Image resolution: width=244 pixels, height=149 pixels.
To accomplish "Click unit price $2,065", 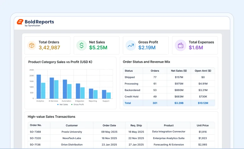I will [x=203, y=145].
